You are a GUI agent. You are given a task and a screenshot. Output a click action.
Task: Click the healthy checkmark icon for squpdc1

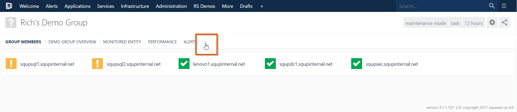[270, 64]
